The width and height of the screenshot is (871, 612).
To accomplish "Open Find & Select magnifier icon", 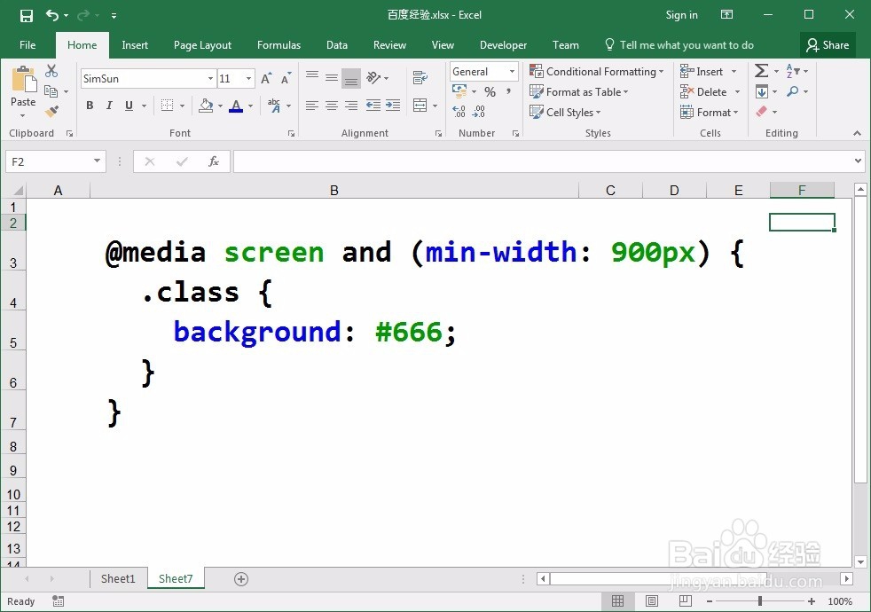I will (x=793, y=91).
